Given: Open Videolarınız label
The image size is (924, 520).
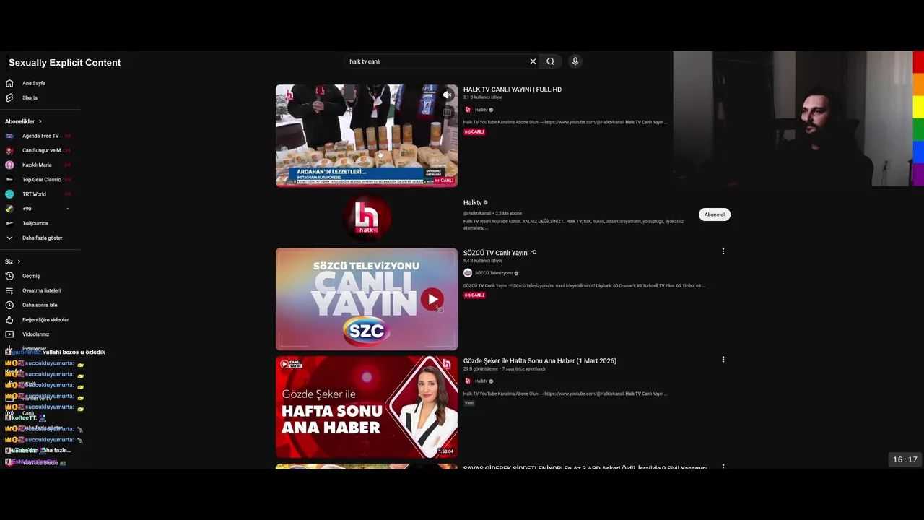Looking at the screenshot, I should click(35, 334).
